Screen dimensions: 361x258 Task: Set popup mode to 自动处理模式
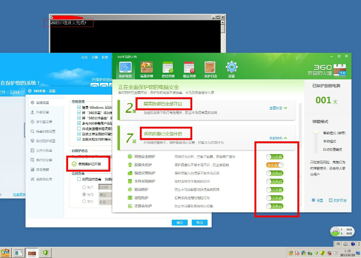[333, 150]
